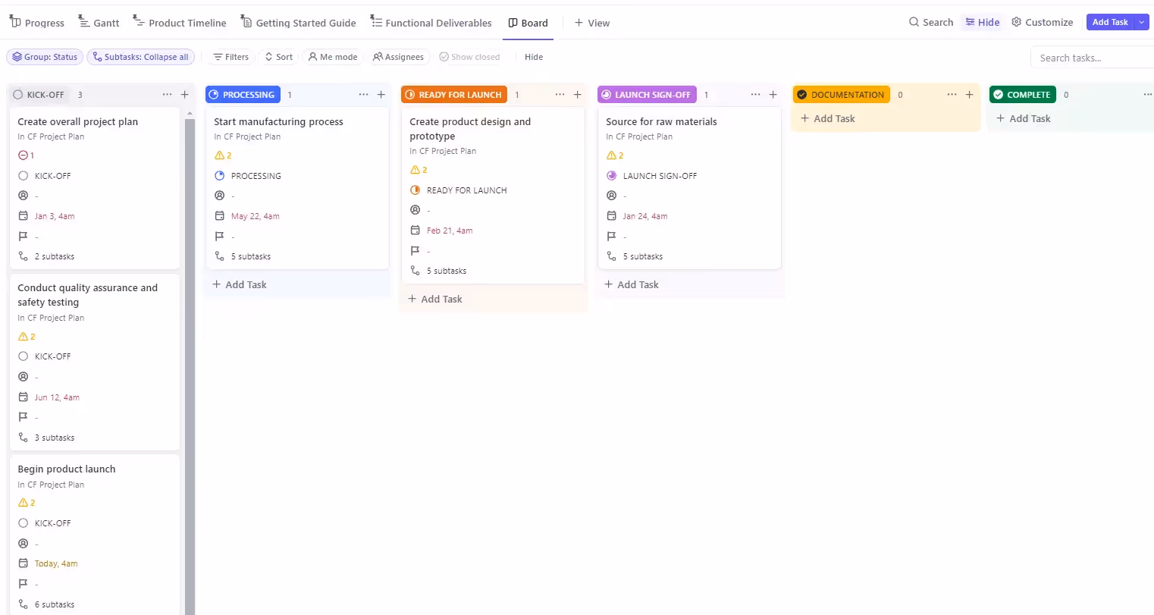1154x615 pixels.
Task: Click the Search magnifier in the top bar
Action: tap(913, 22)
